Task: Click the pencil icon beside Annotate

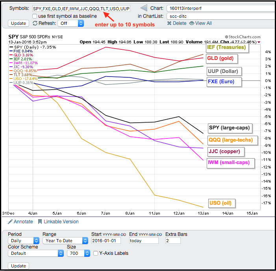Action: click(x=10, y=222)
